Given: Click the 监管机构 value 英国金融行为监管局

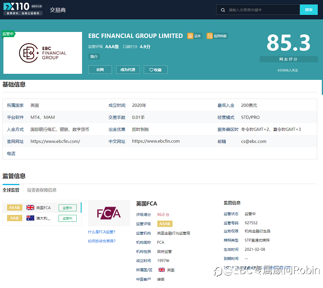Looking at the screenshot, I should (174, 233).
